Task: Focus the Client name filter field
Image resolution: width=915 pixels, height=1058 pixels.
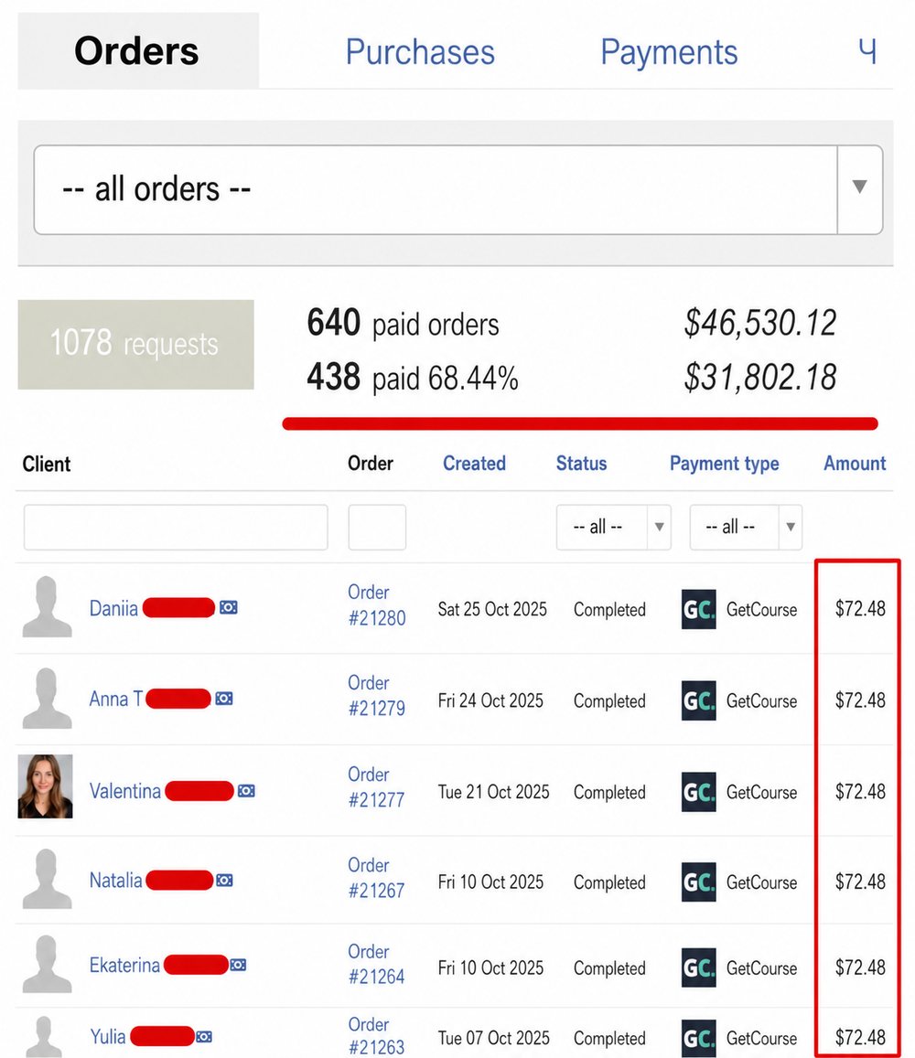Action: pos(176,527)
